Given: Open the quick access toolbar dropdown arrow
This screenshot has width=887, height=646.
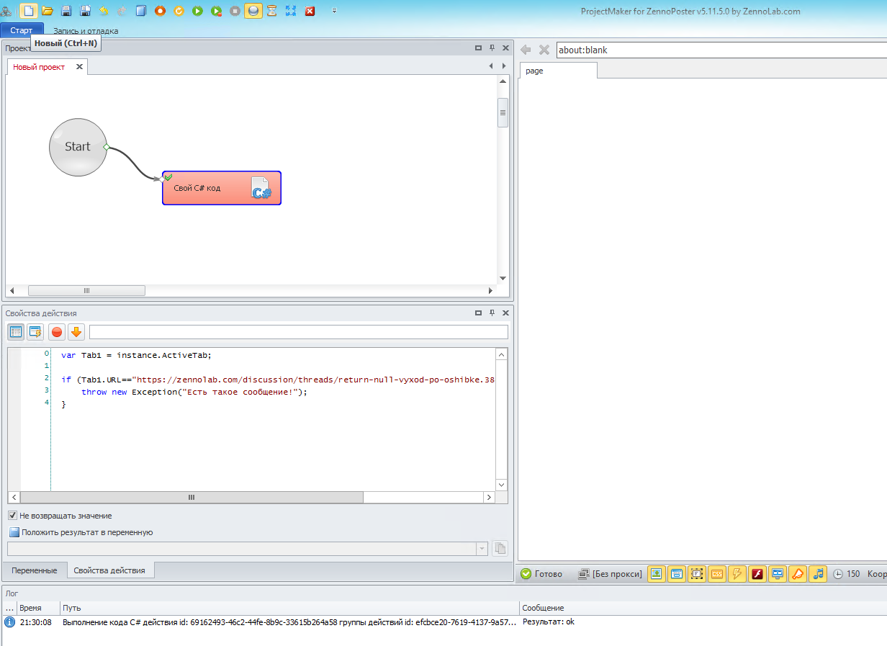Looking at the screenshot, I should click(x=334, y=11).
